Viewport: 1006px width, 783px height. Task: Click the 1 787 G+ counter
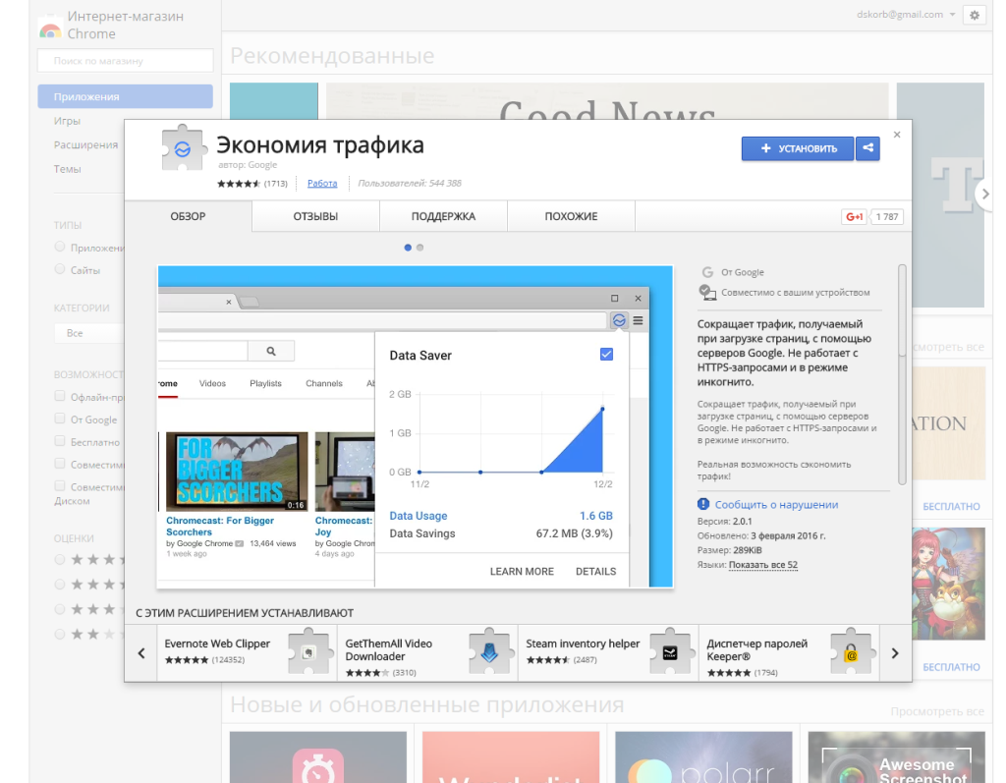pyautogui.click(x=887, y=217)
